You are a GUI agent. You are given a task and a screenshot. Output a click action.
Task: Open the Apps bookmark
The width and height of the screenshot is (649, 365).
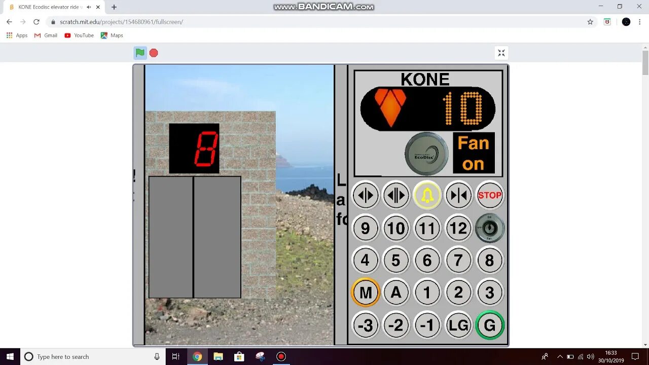17,35
